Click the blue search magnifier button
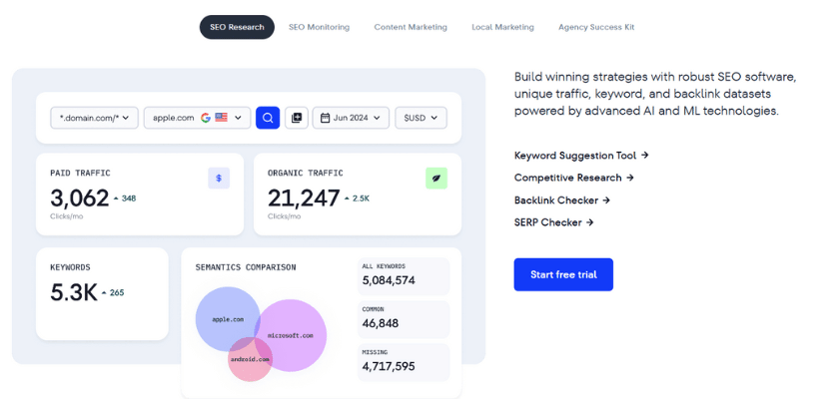 [x=267, y=118]
